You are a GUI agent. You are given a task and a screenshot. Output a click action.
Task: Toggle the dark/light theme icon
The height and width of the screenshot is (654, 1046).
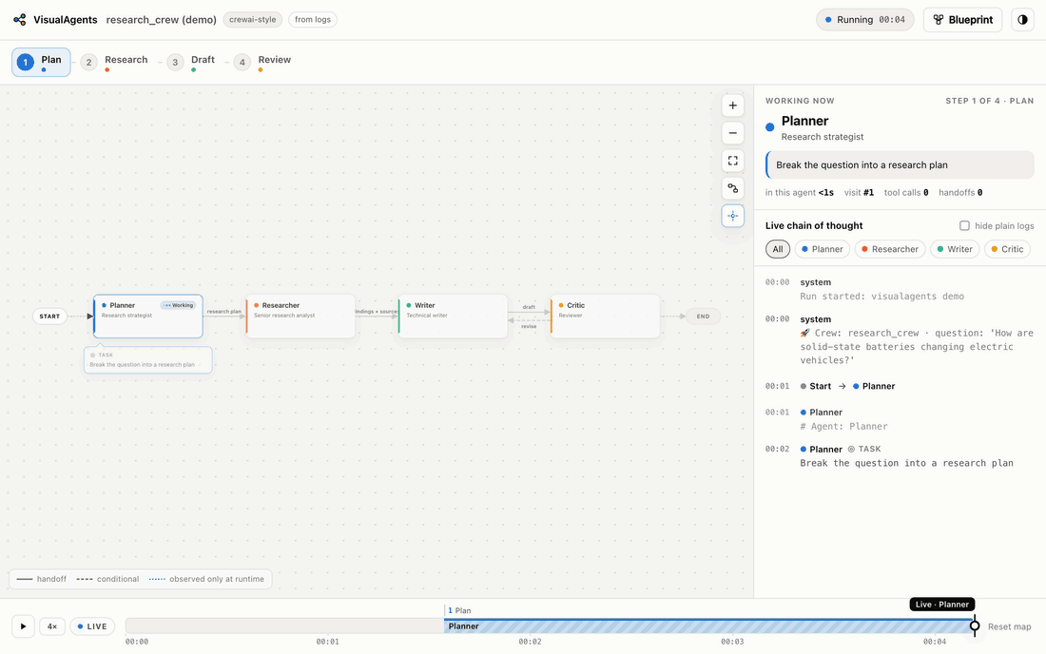point(1022,20)
